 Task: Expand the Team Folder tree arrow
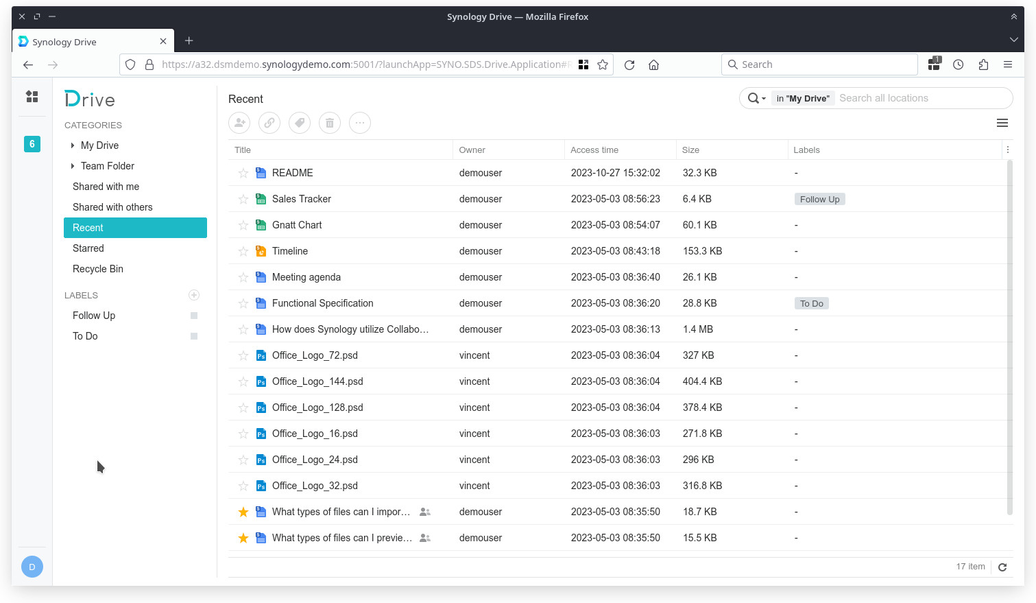[x=73, y=166]
